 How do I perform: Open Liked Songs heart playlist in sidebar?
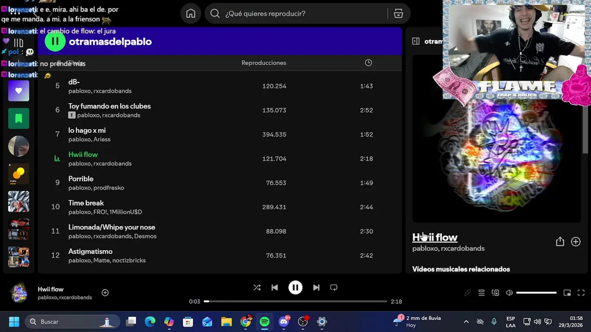coord(18,91)
